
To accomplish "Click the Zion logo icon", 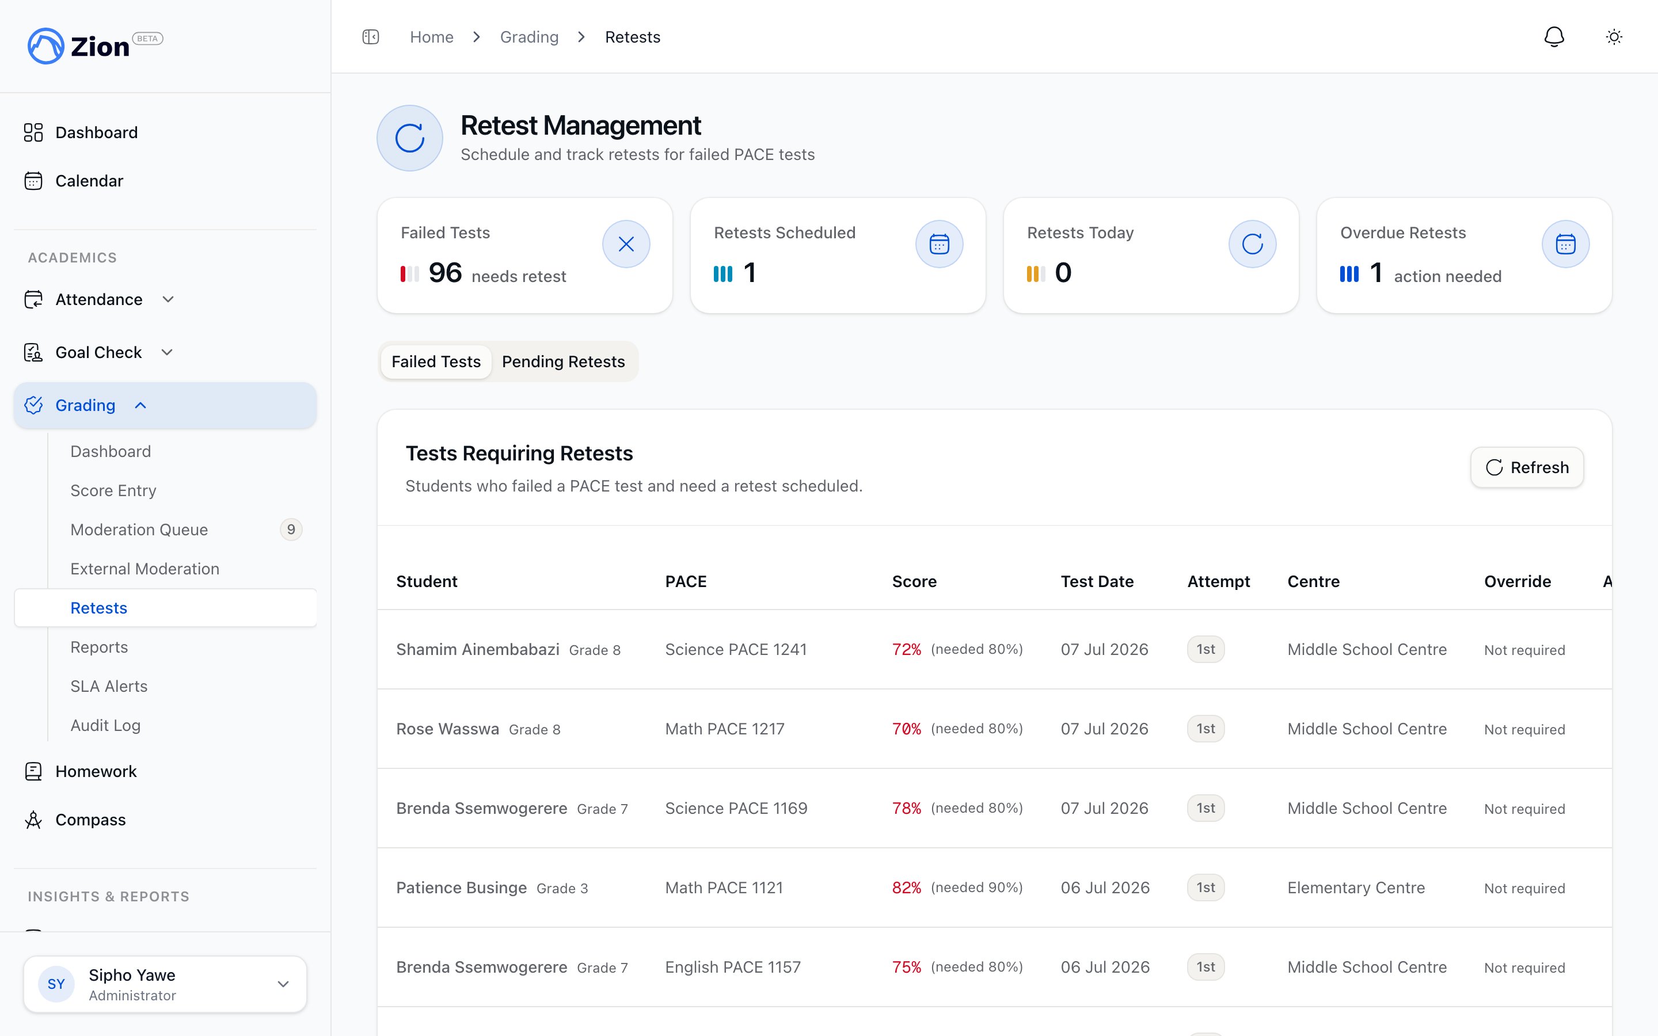I will point(46,46).
